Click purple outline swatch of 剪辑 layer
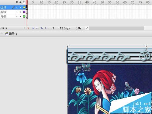Viewport: 152px width, 114px height. (x=24, y=12)
